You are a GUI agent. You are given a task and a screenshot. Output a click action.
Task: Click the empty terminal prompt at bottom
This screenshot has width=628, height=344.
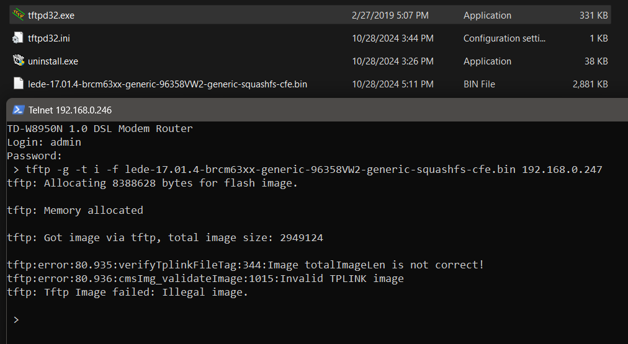tap(16, 320)
